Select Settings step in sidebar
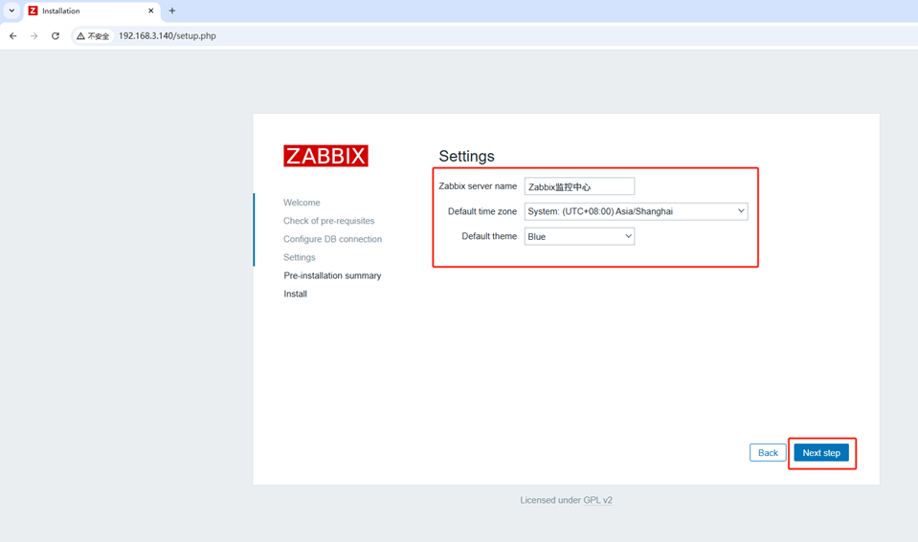The width and height of the screenshot is (918, 542). click(300, 257)
